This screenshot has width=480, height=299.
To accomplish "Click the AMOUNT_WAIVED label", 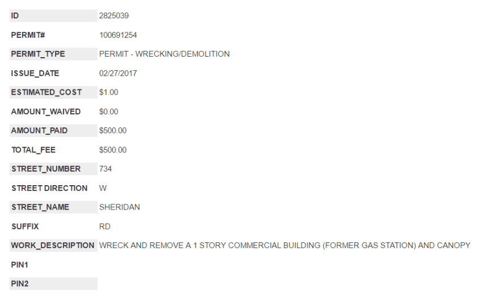I will [x=46, y=112].
